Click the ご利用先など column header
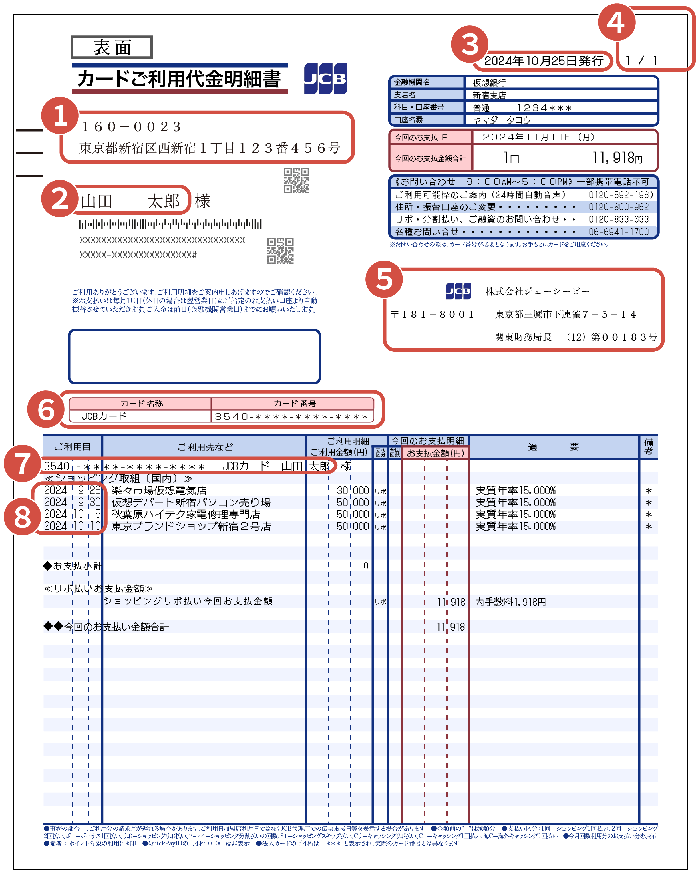Viewport: 696px width, 870px height. point(205,447)
